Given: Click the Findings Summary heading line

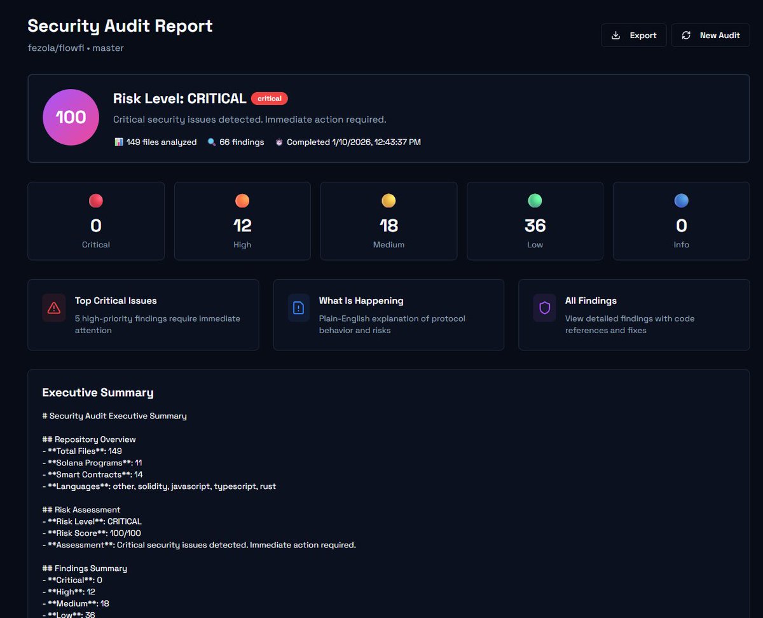Looking at the screenshot, I should [85, 568].
